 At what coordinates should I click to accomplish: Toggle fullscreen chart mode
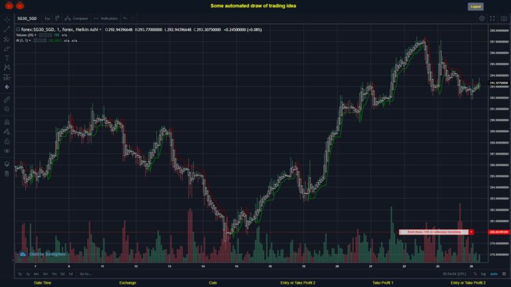[492, 19]
